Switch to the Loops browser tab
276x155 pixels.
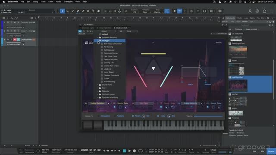click(246, 18)
